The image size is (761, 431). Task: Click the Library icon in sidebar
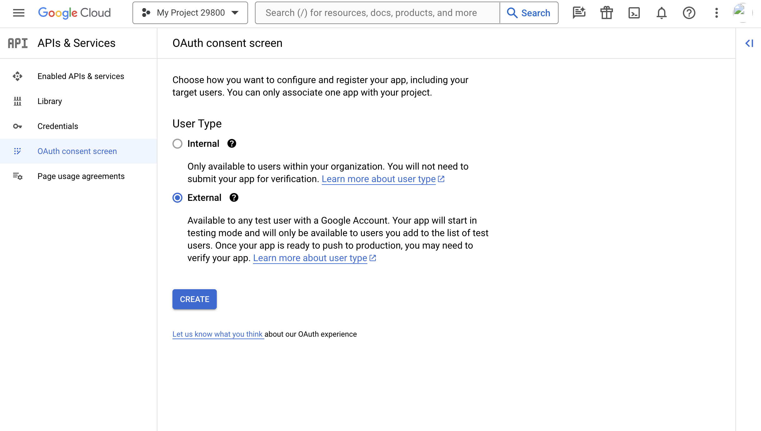point(17,101)
